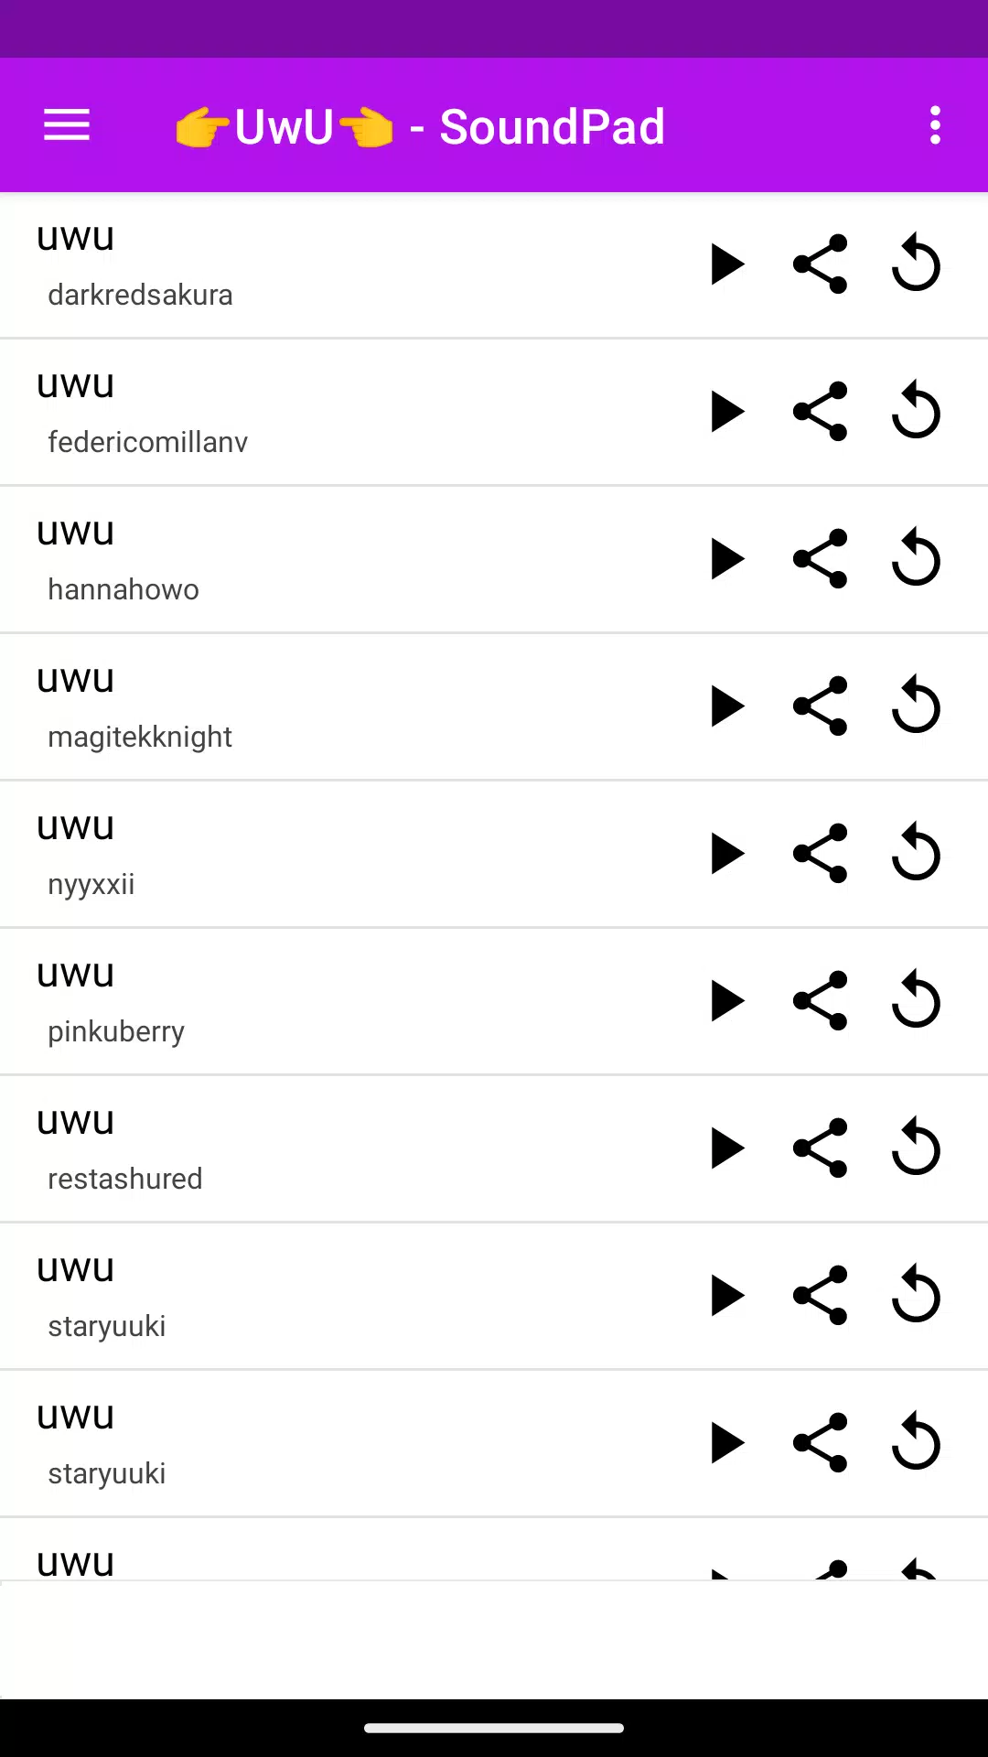This screenshot has width=988, height=1757.
Task: Replay the pinkuberry uwu sound
Action: pos(916,1001)
